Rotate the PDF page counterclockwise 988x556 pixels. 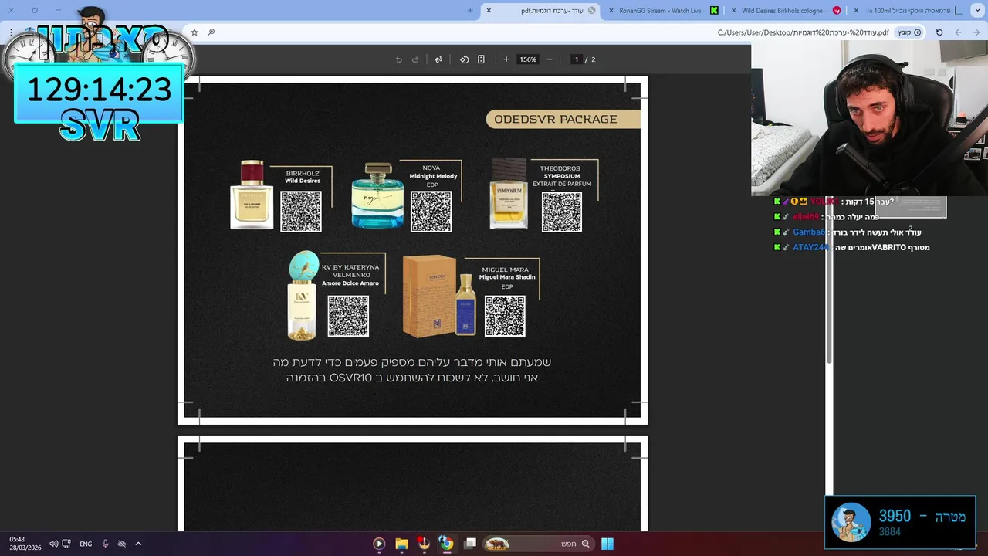pos(464,59)
